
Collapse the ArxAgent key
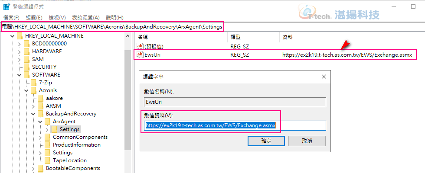(40, 122)
